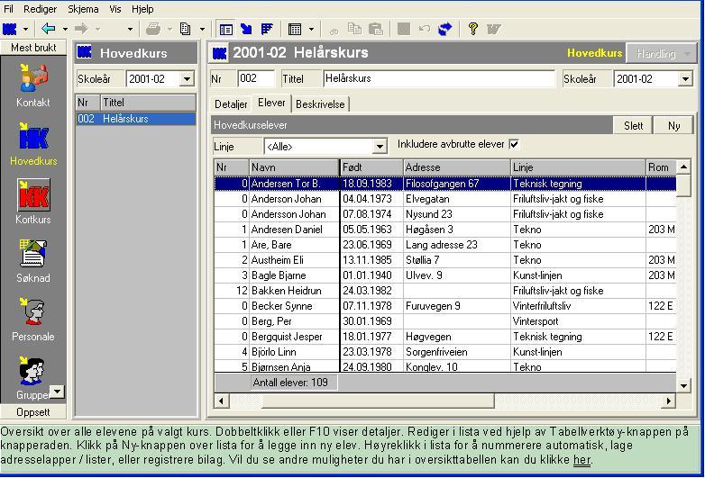The height and width of the screenshot is (478, 705).
Task: Select the Becker Synne row
Action: pos(445,306)
